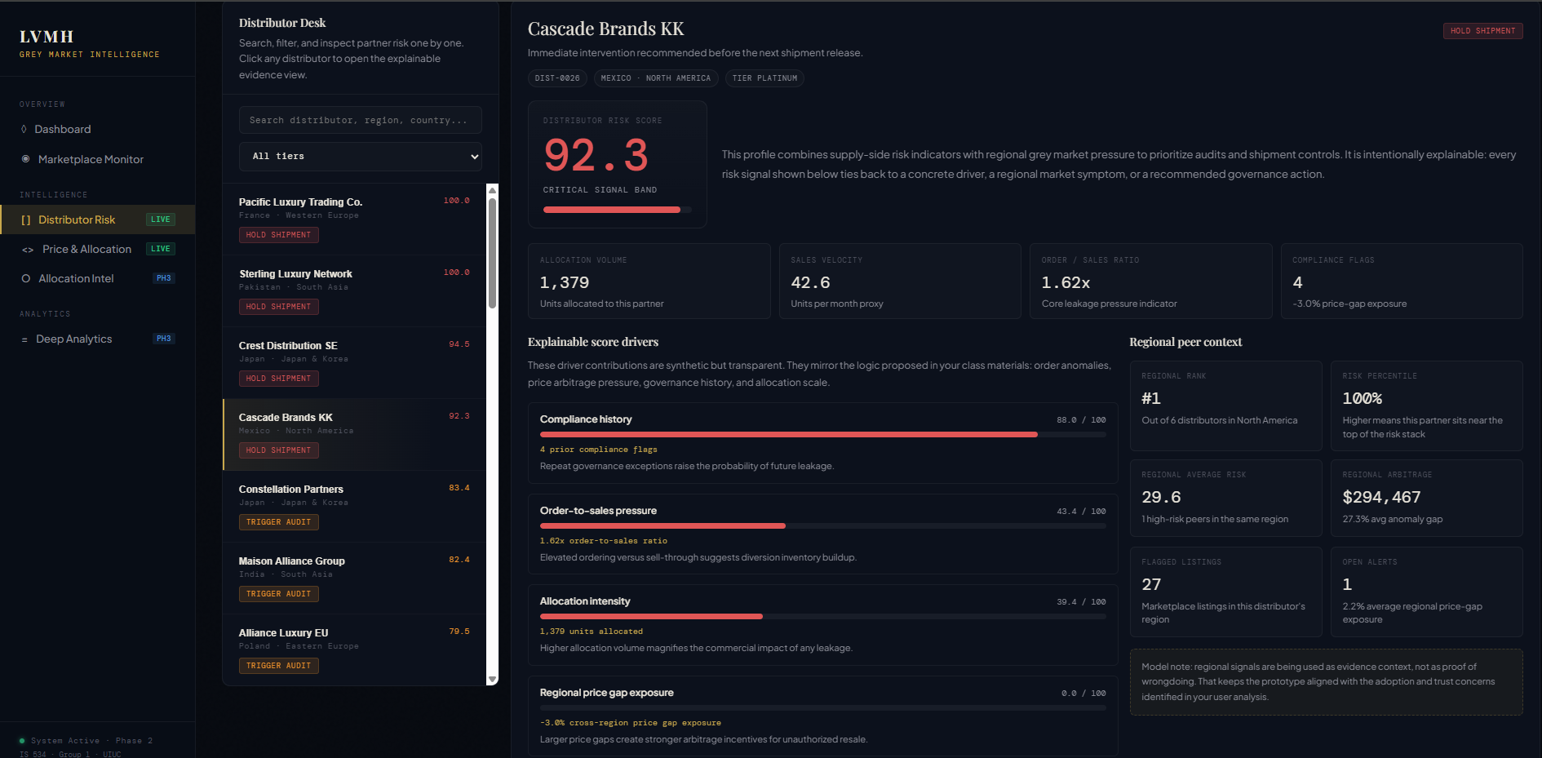This screenshot has width=1542, height=758.
Task: Click the Order-to-sales pressure score bar
Action: tap(823, 526)
